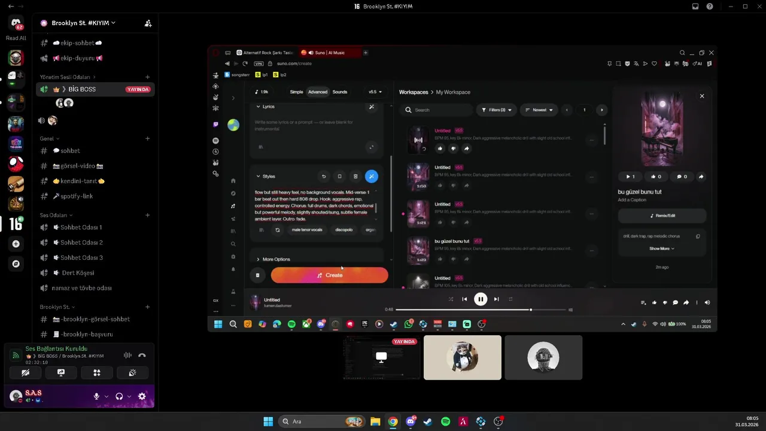Screen dimensions: 766x431
Task: Click Search field in workspace
Action: [x=437, y=110]
